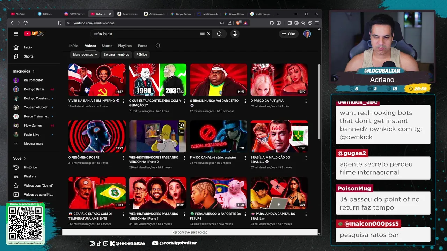Open the 'O QUE ESTA ACONTECENDO COM A GERAÇÃO Z' thumbnail
The height and width of the screenshot is (251, 447).
(x=158, y=80)
